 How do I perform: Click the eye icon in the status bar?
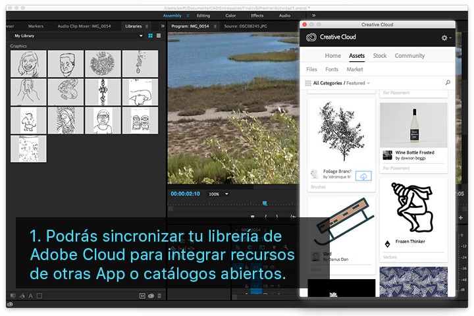pos(10,304)
